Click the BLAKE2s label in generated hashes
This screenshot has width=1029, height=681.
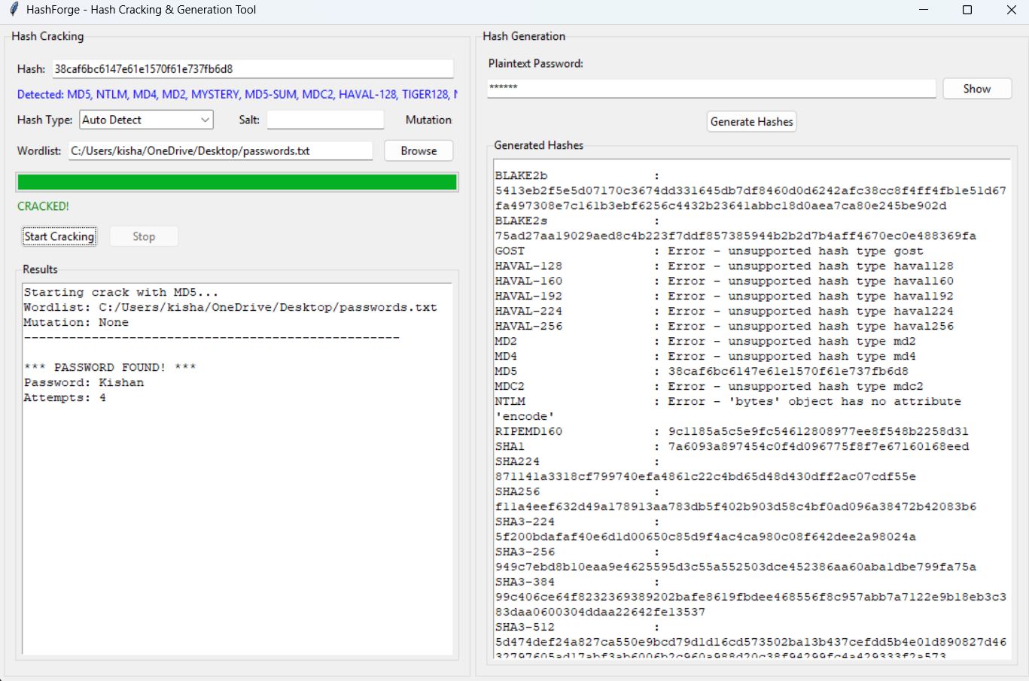[521, 220]
